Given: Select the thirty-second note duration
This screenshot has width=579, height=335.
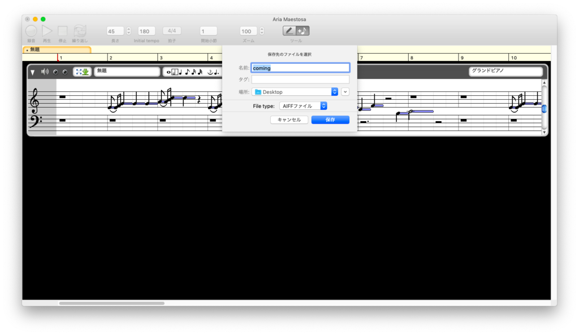Looking at the screenshot, I should [x=200, y=72].
